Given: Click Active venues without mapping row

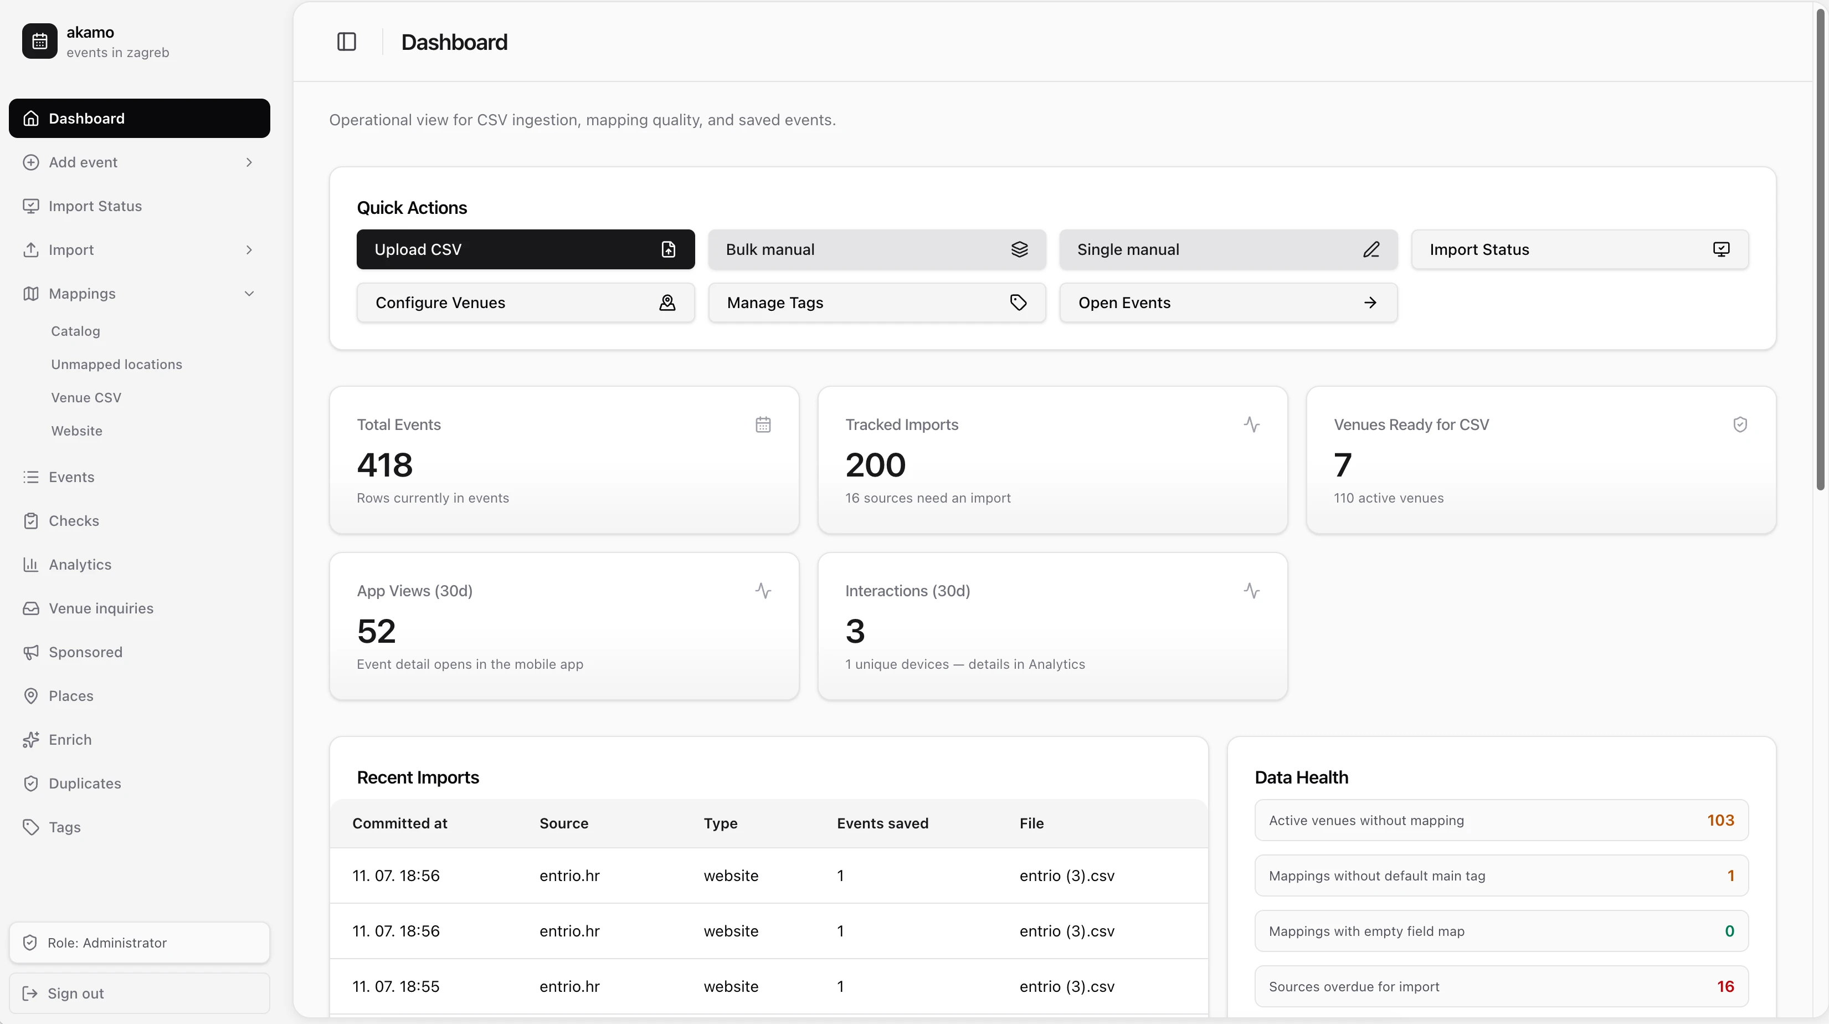Looking at the screenshot, I should tap(1501, 820).
